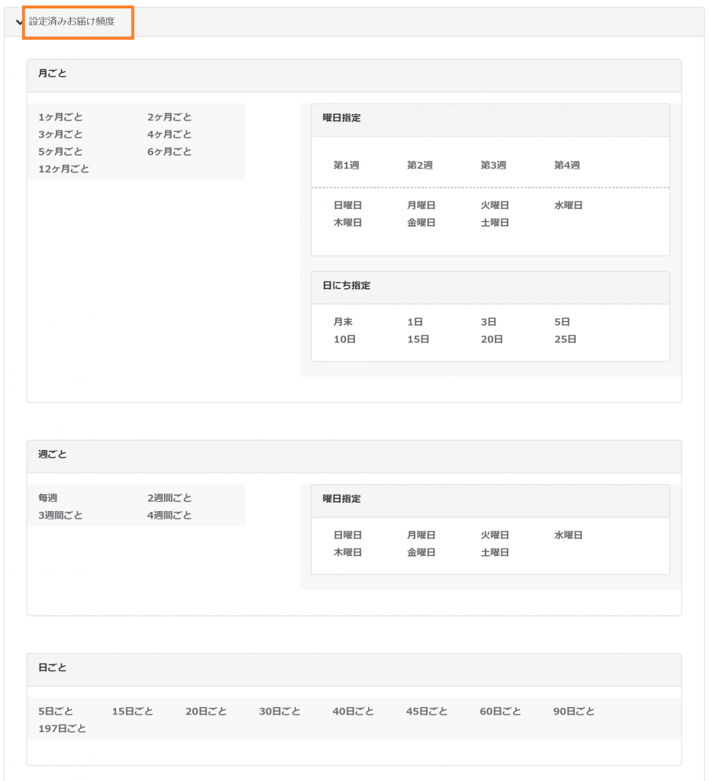Pick 月末 under 日にち指定
Viewport: 710px width, 781px height.
tap(343, 323)
